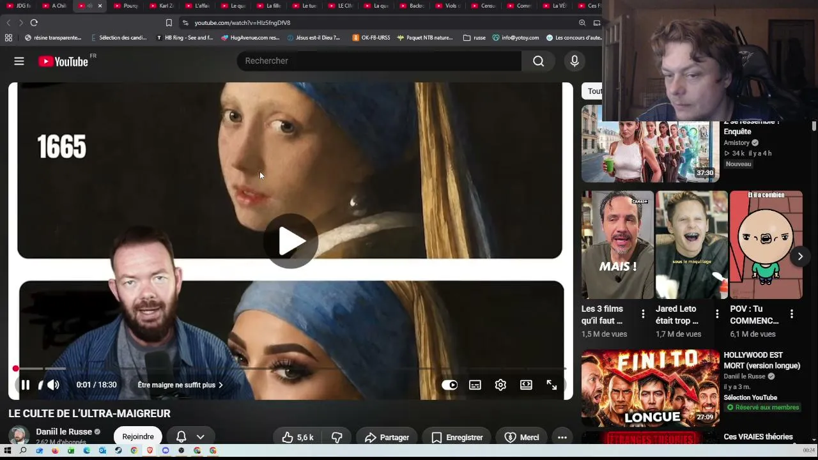Screen dimensions: 818x460
Task: Open the 'HB Ring - See and f...' bookmark
Action: pyautogui.click(x=185, y=38)
